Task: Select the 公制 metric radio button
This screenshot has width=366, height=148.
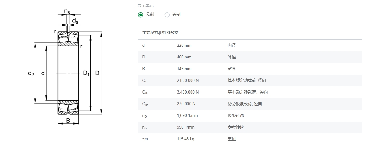Action: [141, 14]
